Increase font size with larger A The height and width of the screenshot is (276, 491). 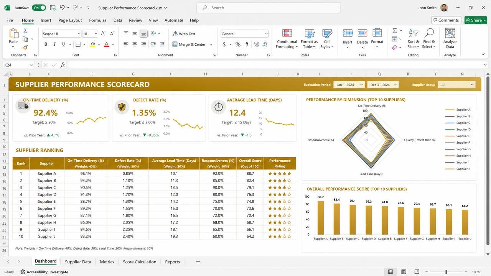103,34
